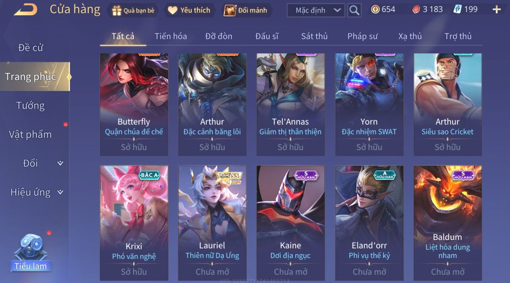Select Lauriel Thiên nữ Dạ Ưng skin
Screen dimensions: 510x283
click(x=212, y=223)
